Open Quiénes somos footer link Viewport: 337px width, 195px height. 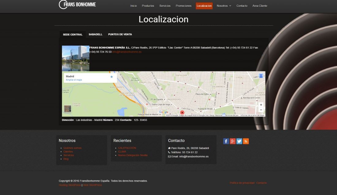[x=72, y=148]
